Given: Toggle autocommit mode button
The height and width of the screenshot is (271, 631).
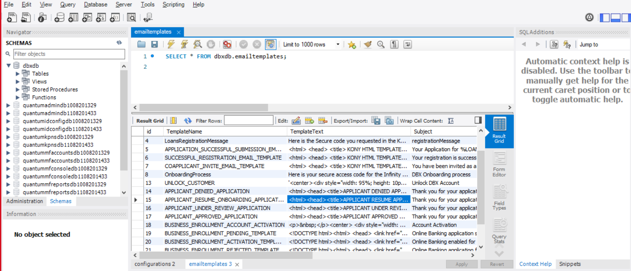Looking at the screenshot, I should (x=270, y=44).
